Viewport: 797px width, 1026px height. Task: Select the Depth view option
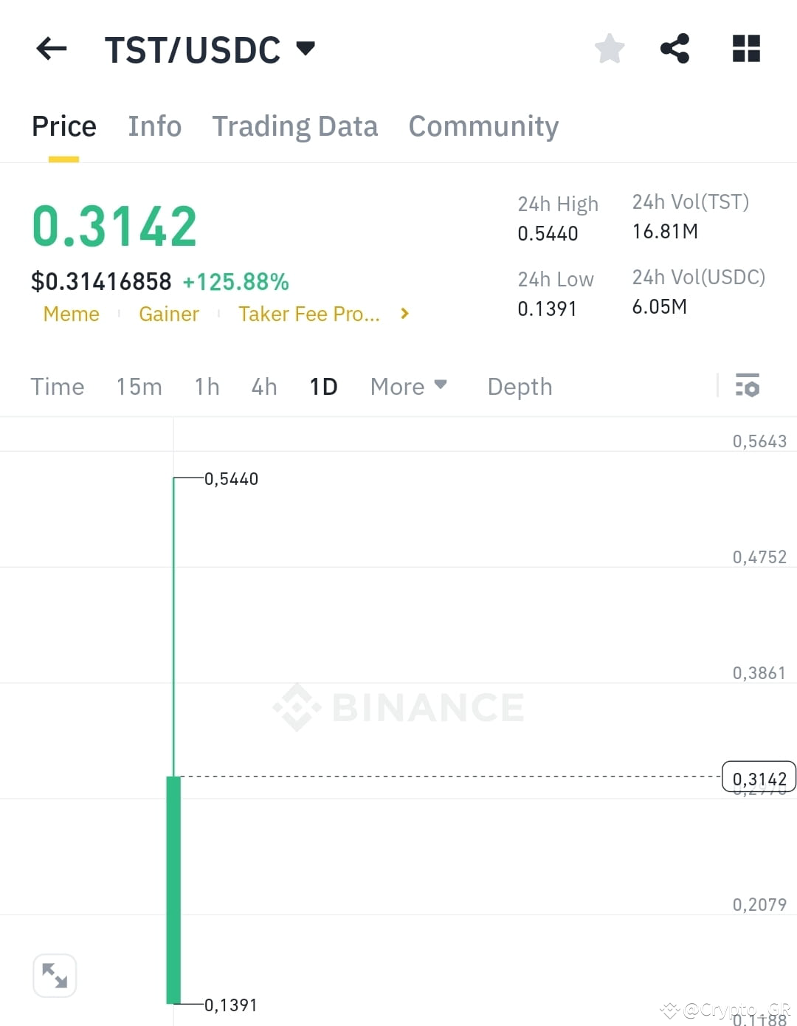click(520, 386)
